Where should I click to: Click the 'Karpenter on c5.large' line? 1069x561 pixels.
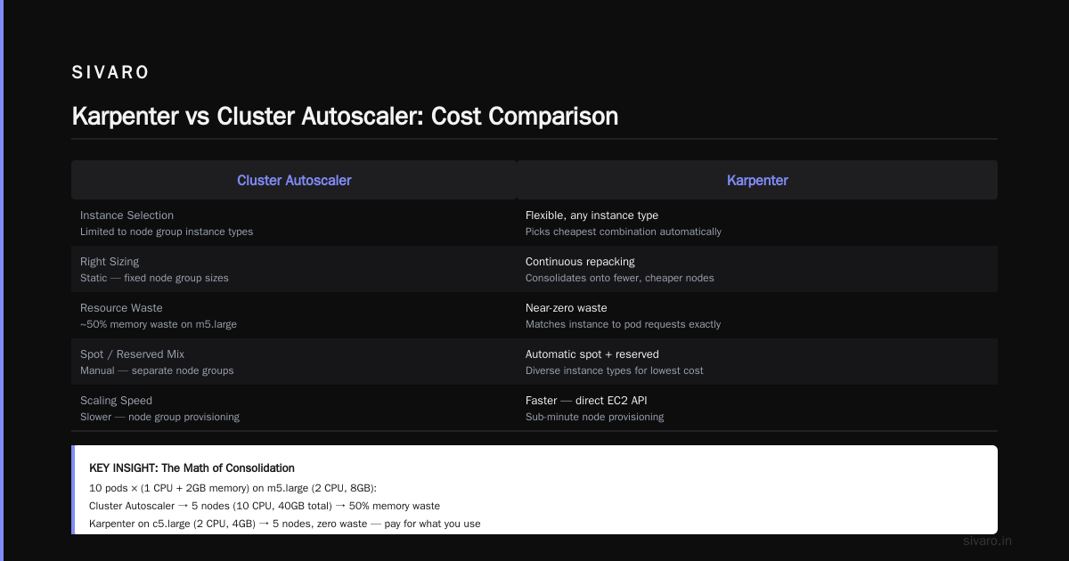coord(285,524)
